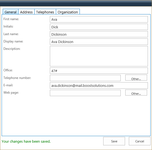Open the Address tab
Viewport: 152px width, 150px height.
[x=26, y=12]
